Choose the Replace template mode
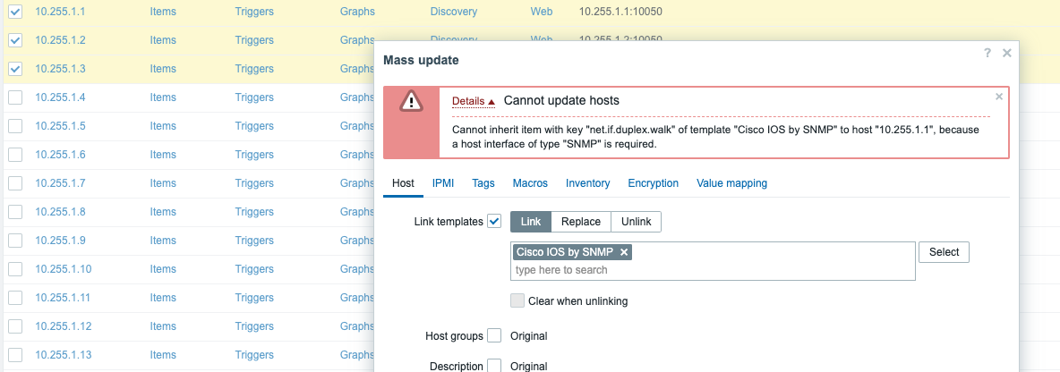1060x372 pixels. click(x=581, y=222)
